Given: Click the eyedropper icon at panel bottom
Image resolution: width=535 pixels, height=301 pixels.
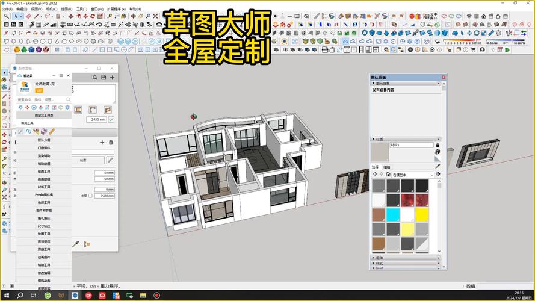Looking at the screenshot, I should tap(76, 244).
